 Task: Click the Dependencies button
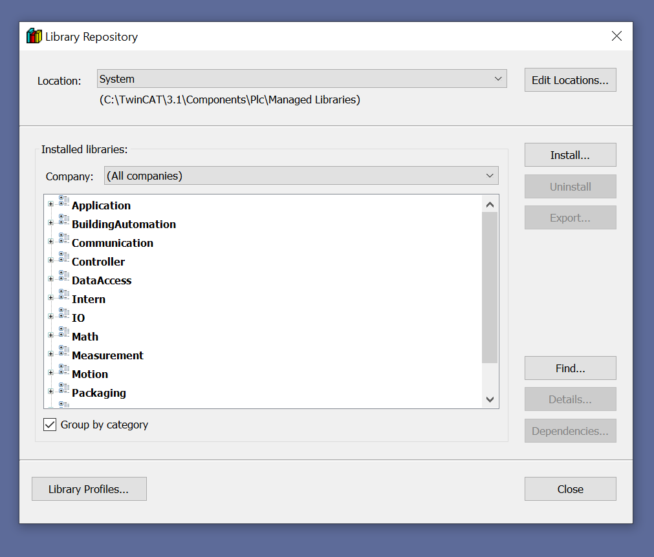[x=570, y=431]
